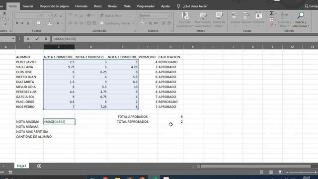The image size is (318, 179).
Task: Click the insert function fx icon
Action: coord(46,39)
